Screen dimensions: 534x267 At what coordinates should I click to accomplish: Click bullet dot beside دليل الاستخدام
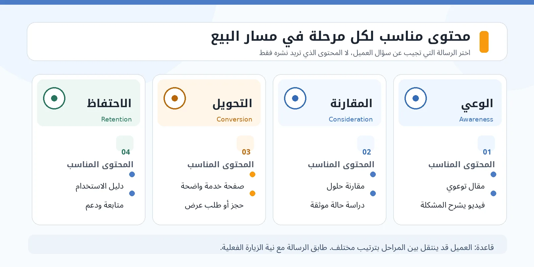tap(132, 174)
